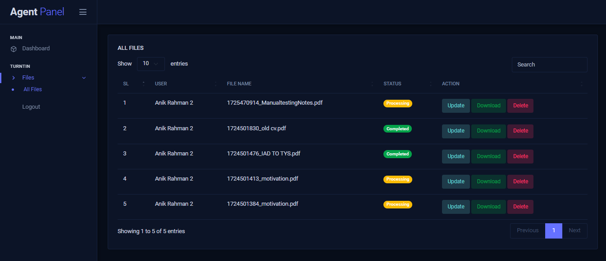Image resolution: width=606 pixels, height=261 pixels.
Task: Delete the old cv.pdf row
Action: [520, 131]
